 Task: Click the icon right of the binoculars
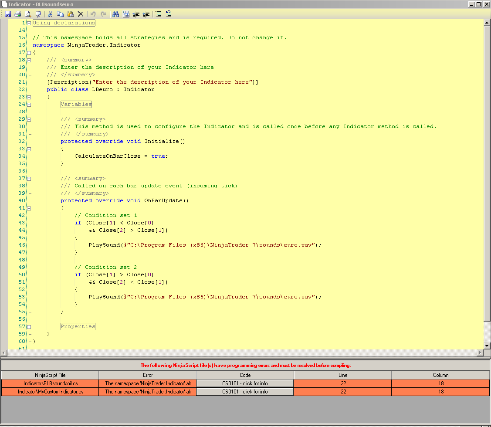pos(126,14)
